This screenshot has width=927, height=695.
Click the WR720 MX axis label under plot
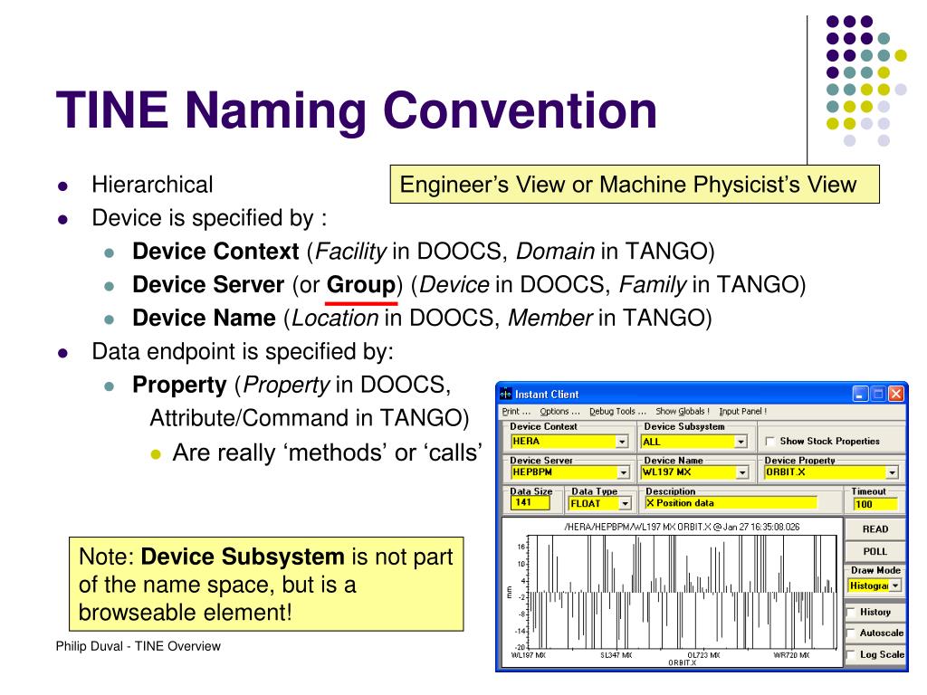[x=791, y=655]
